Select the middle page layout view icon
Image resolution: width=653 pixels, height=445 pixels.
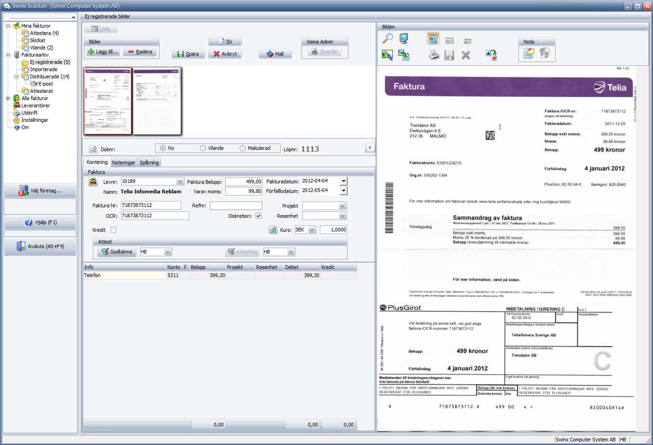449,40
